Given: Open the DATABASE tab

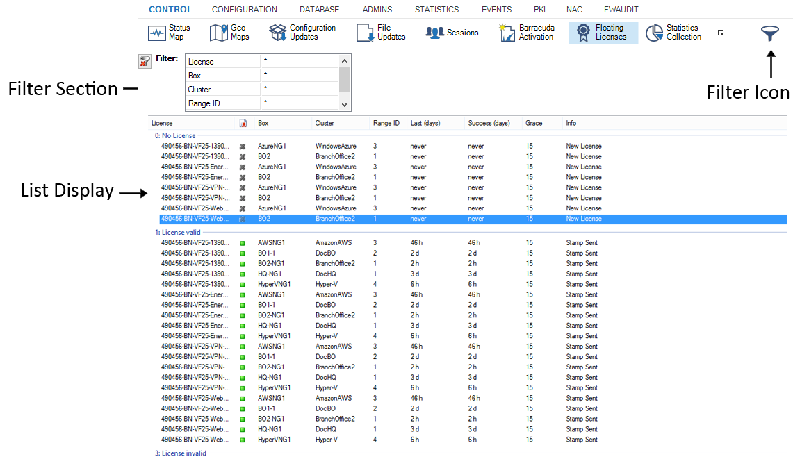Looking at the screenshot, I should 319,10.
